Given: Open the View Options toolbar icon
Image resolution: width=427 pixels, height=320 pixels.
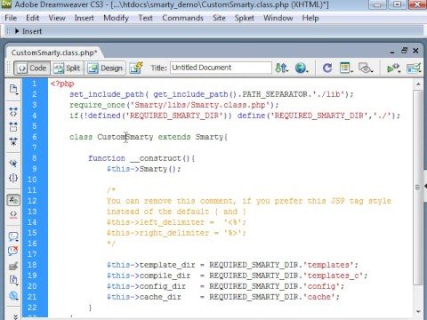Looking at the screenshot, I should pyautogui.click(x=346, y=68).
